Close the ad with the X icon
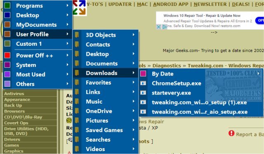This screenshot has width=264, height=154. click(x=158, y=27)
